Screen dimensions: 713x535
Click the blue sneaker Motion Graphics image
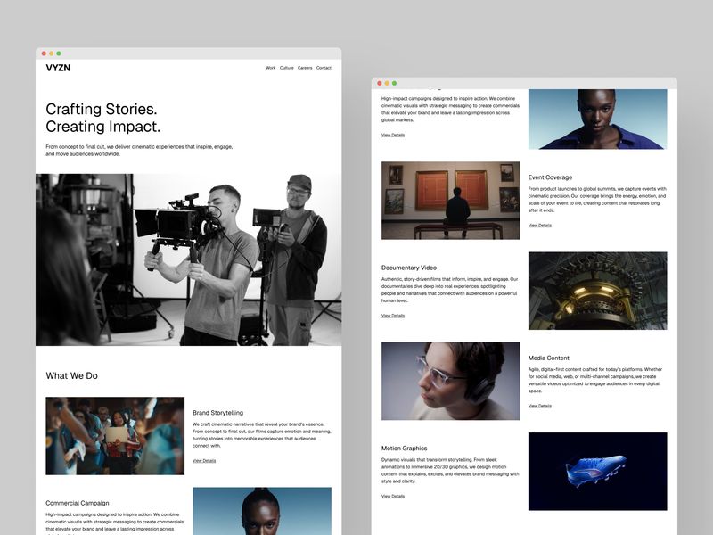click(x=599, y=470)
